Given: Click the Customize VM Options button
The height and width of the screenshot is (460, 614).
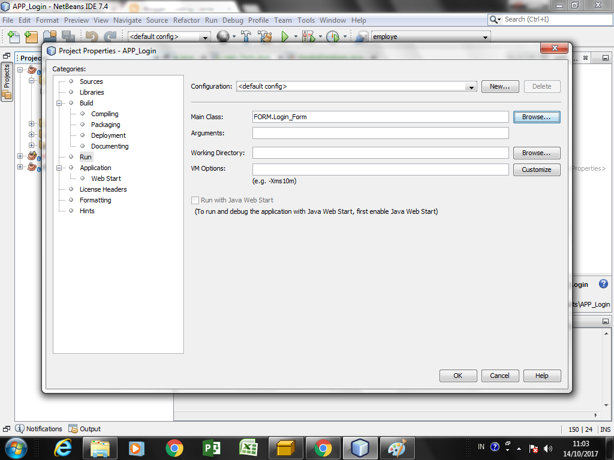Looking at the screenshot, I should (x=537, y=170).
